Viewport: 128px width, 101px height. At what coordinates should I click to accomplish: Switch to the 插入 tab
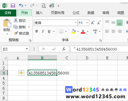39,13
